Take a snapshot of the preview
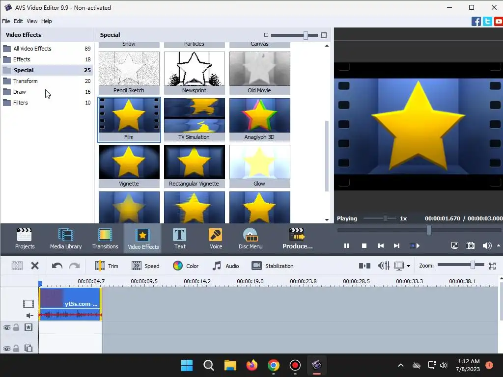Image resolution: width=503 pixels, height=377 pixels. click(x=470, y=246)
